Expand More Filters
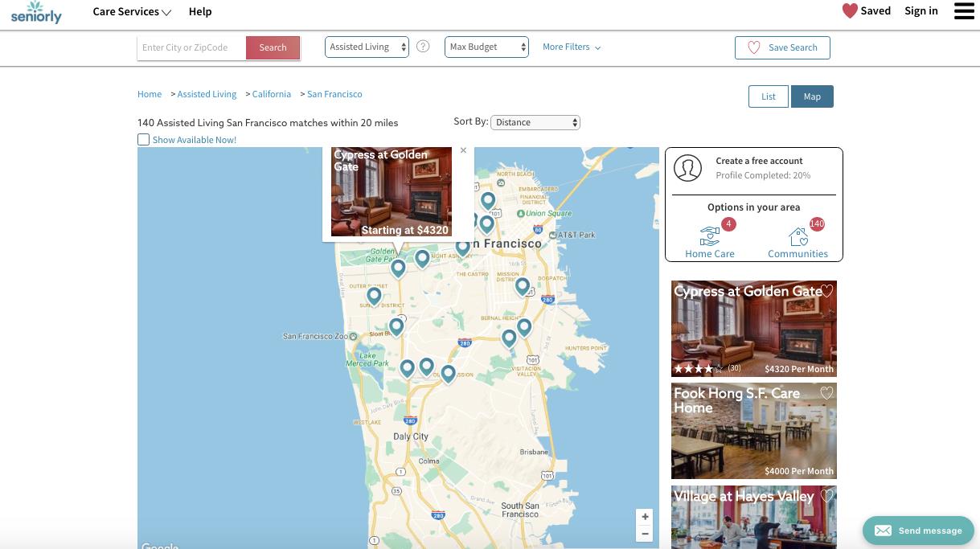980x549 pixels. tap(571, 47)
